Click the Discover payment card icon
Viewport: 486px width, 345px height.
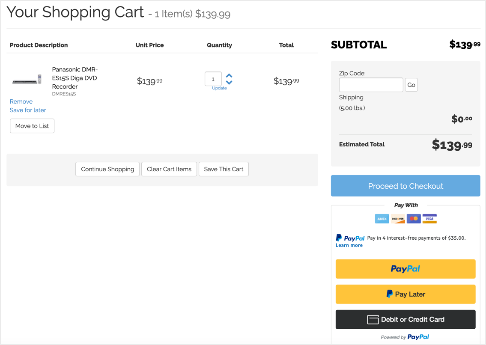coord(398,218)
